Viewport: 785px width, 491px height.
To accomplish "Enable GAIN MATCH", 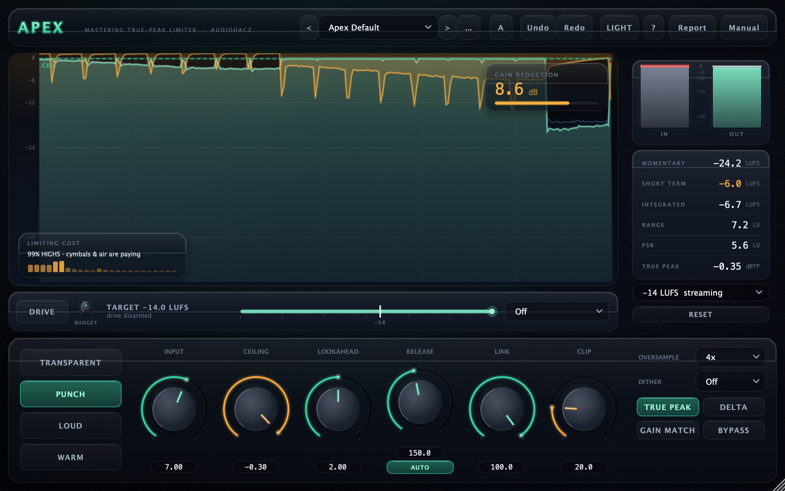I will pyautogui.click(x=668, y=430).
